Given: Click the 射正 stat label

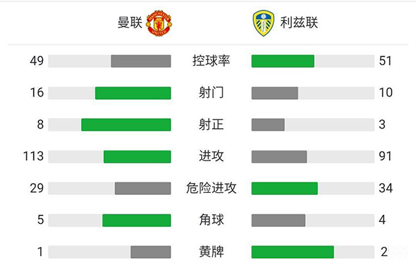Looking at the screenshot, I should pos(211,125).
